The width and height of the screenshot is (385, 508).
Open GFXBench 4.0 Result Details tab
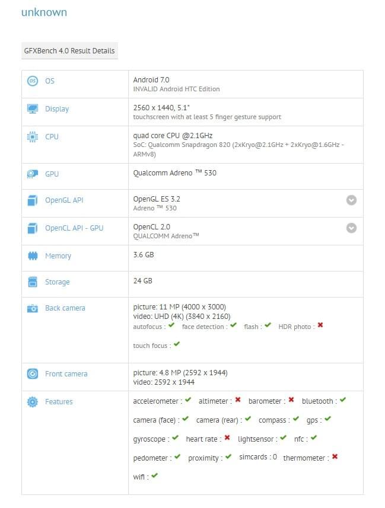click(x=69, y=51)
